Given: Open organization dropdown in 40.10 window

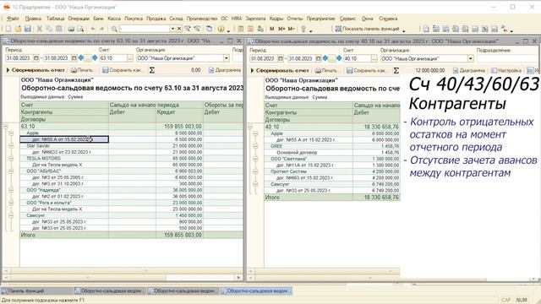Looking at the screenshot, I should (x=470, y=58).
